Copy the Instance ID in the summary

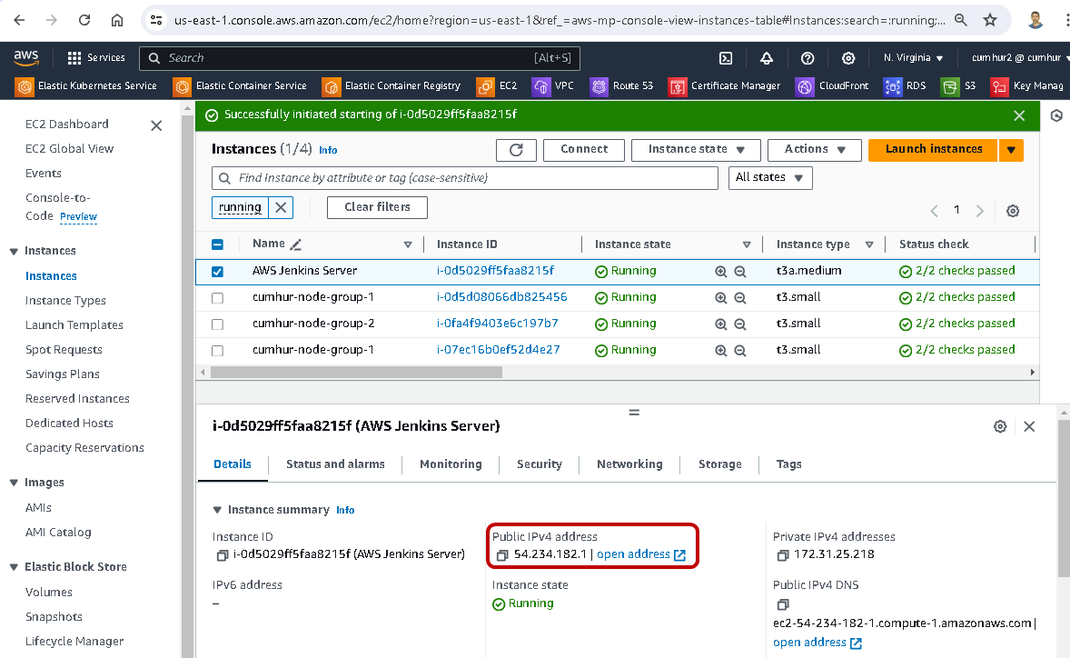pos(222,555)
